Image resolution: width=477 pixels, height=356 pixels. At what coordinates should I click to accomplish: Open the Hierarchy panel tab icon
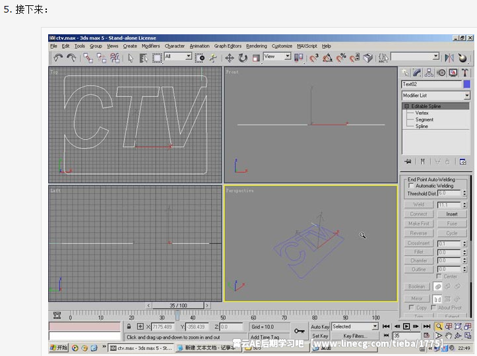[x=429, y=73]
